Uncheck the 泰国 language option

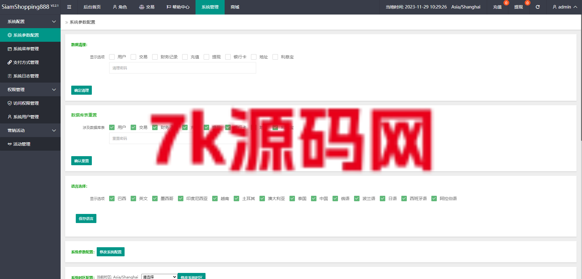pyautogui.click(x=292, y=199)
